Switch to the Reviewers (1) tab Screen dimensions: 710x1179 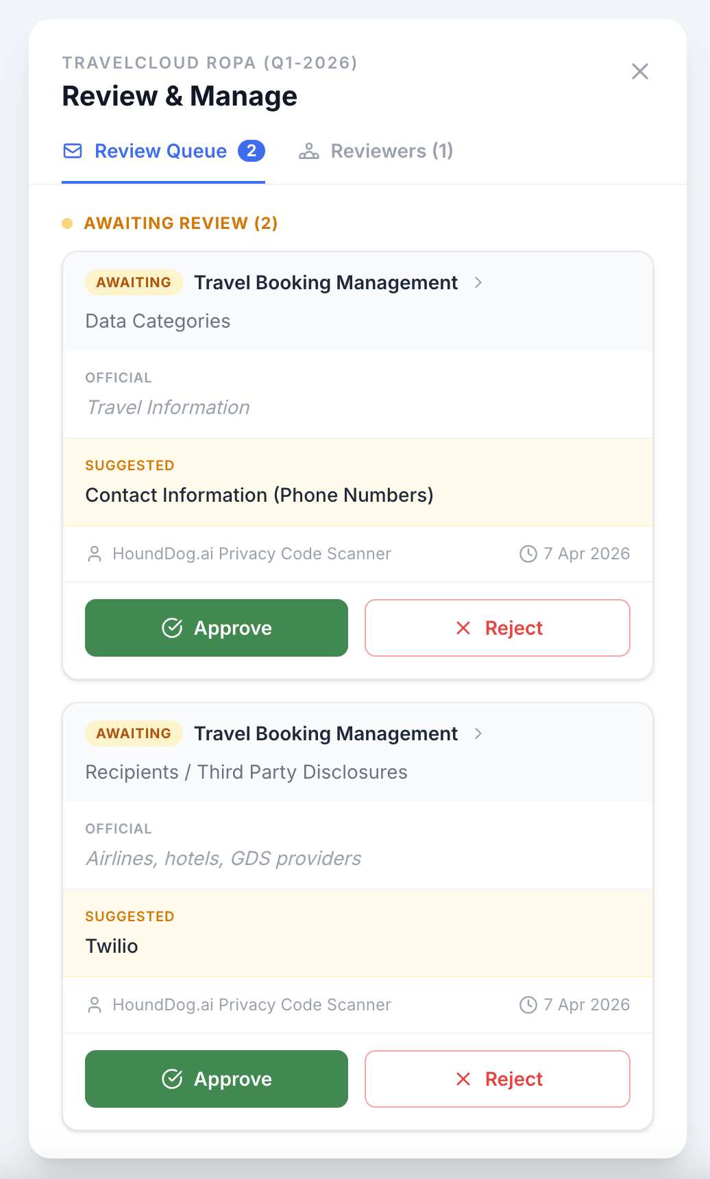click(391, 151)
